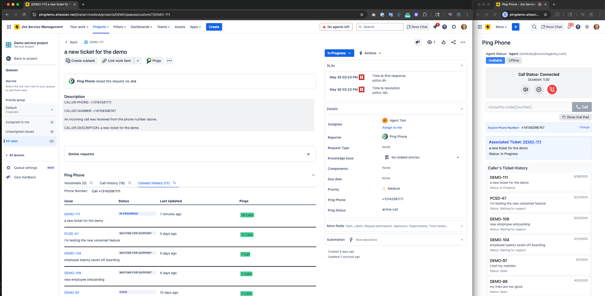Open the More menu in Ping Phone window
The width and height of the screenshot is (605, 296).
point(501,27)
